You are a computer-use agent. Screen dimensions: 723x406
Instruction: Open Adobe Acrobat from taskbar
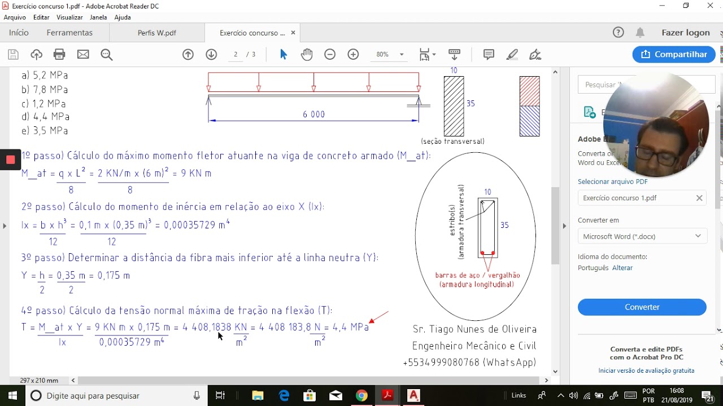387,396
